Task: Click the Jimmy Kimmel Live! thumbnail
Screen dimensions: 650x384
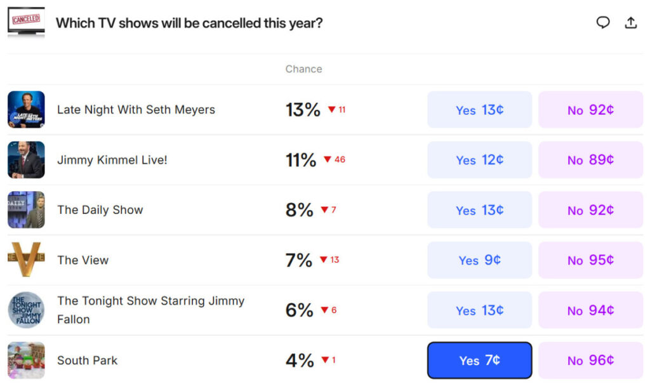Action: point(26,160)
